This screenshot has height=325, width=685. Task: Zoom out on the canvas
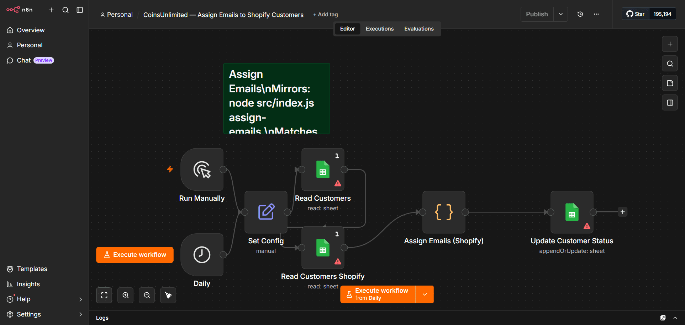tap(147, 295)
